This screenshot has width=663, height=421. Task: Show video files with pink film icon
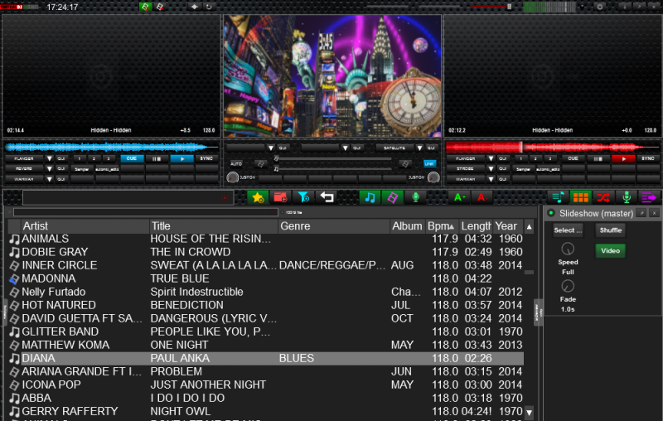[x=393, y=197]
